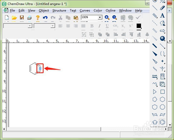The image size is (174, 140).
Task: Expand the font name dropdown
Action: click(x=30, y=26)
